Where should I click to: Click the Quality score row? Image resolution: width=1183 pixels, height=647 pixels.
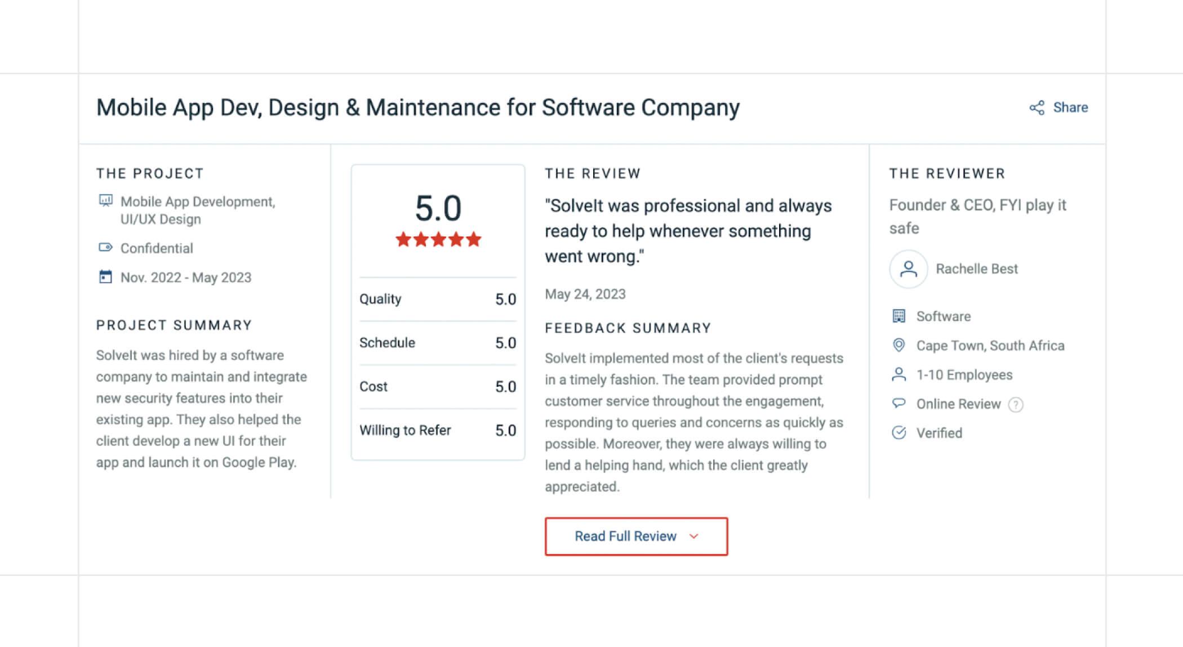(438, 299)
